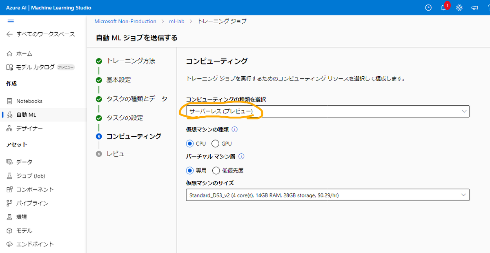Screen dimensions: 490x253
Task: Open notifications via the bell icon
Action: pyautogui.click(x=443, y=7)
